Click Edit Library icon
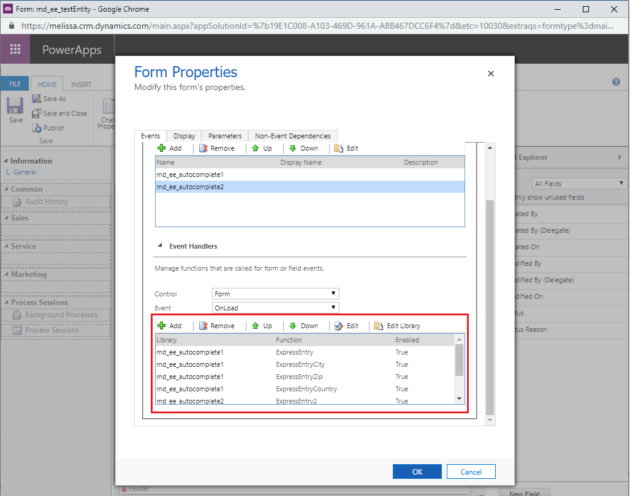 coord(378,326)
